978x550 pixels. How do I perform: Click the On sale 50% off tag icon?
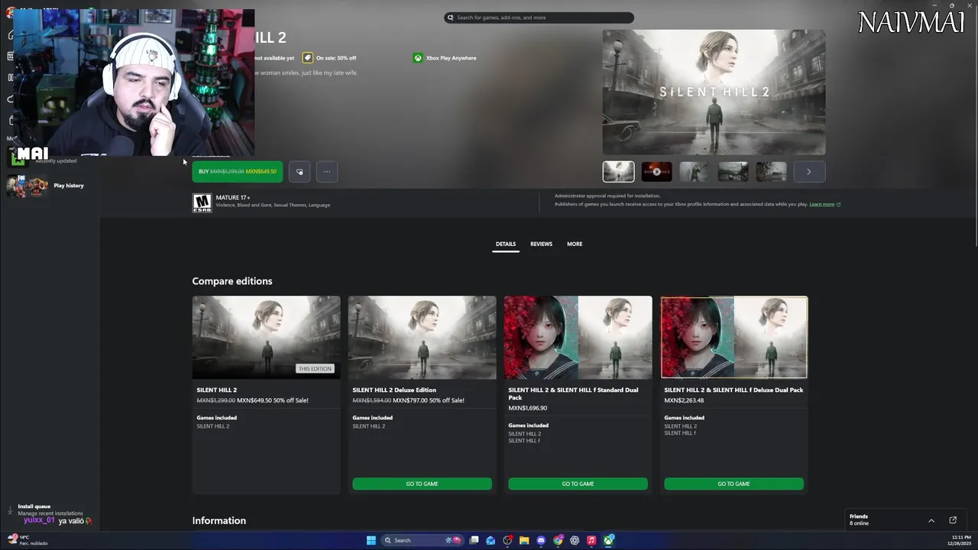307,58
